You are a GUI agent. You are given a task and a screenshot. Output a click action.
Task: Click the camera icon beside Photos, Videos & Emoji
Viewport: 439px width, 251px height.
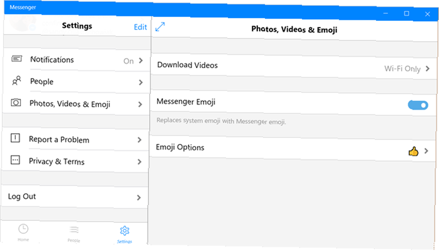[x=16, y=103]
